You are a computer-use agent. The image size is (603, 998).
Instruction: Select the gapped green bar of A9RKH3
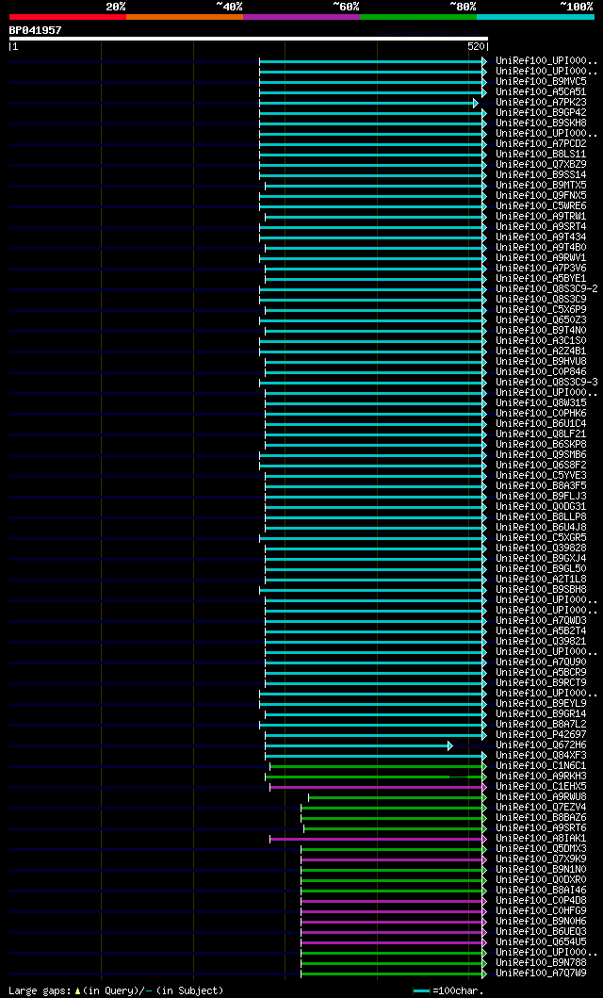pyautogui.click(x=376, y=777)
